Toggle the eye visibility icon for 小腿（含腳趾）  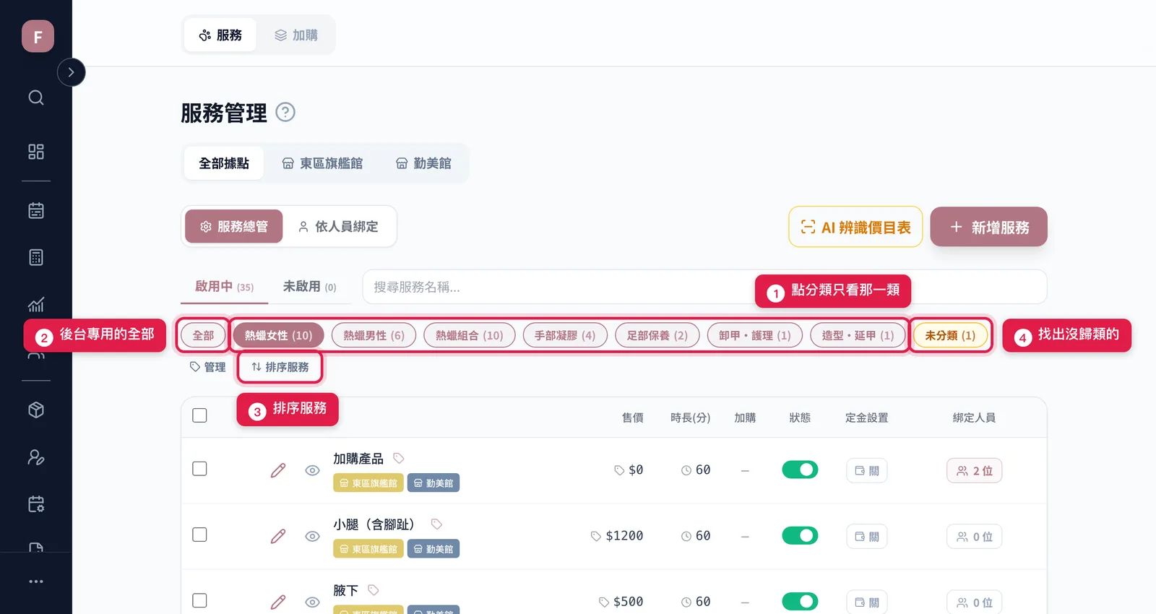pos(312,536)
